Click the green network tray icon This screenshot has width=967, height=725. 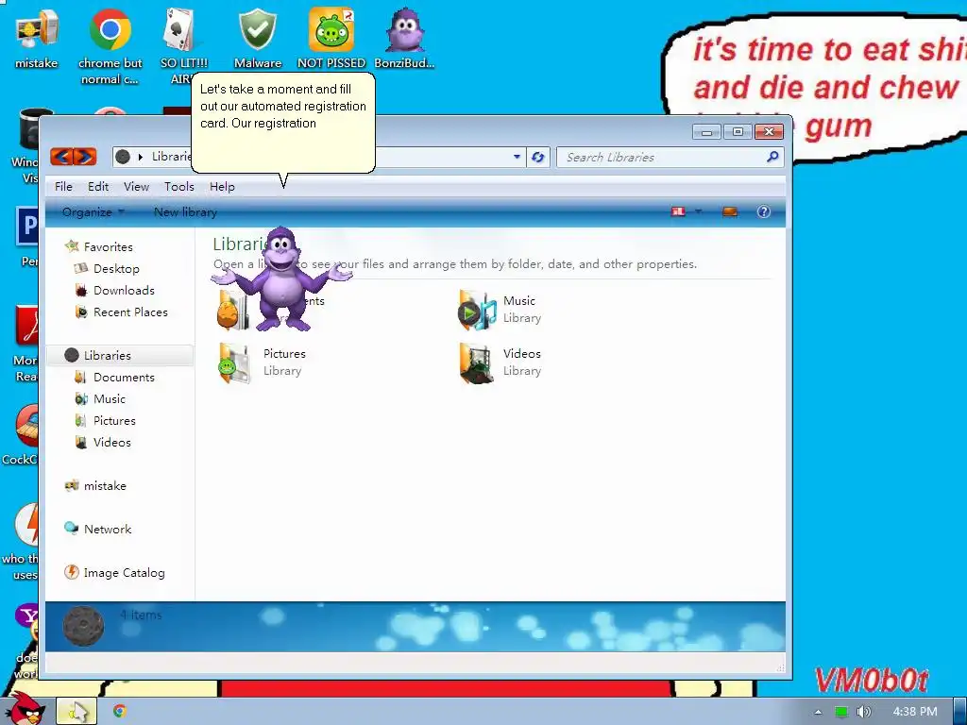pyautogui.click(x=840, y=712)
